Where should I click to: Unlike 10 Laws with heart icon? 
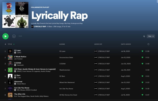coord(142,51)
